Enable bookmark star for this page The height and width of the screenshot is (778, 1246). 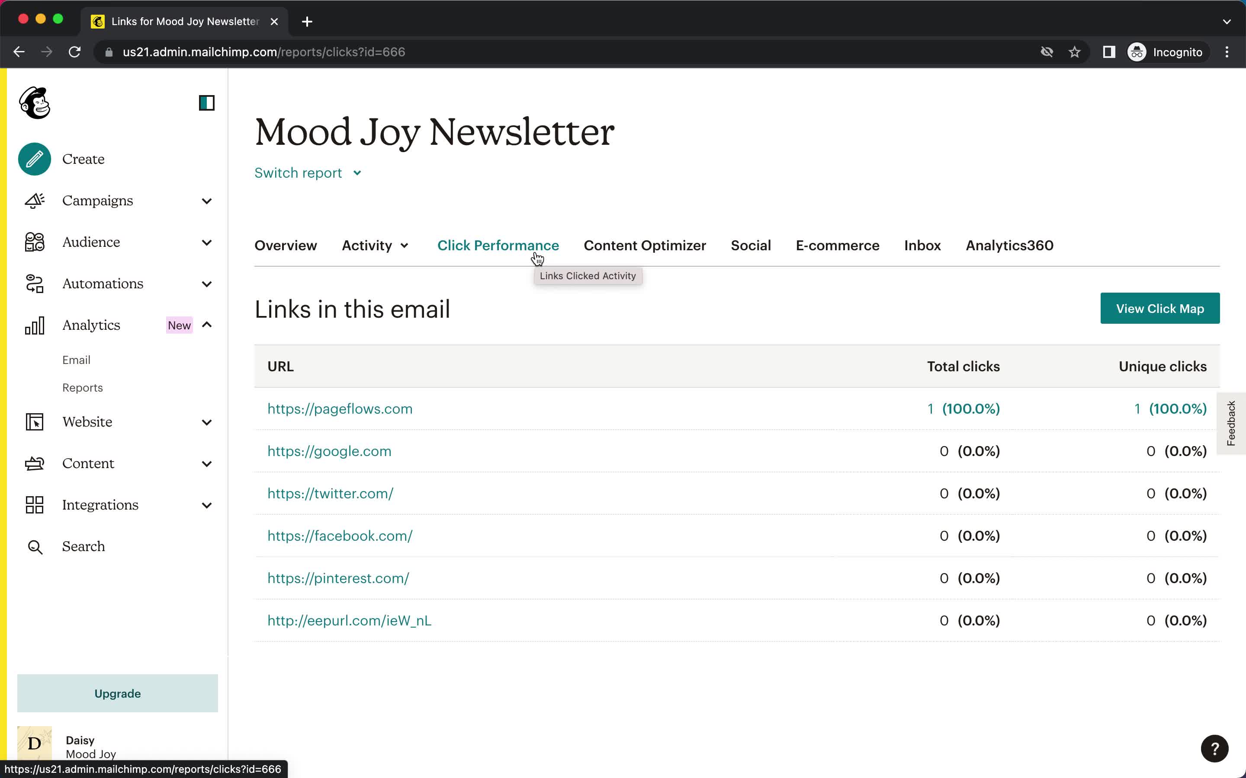coord(1075,52)
